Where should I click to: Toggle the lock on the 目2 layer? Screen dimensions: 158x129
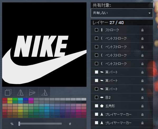(142, 98)
